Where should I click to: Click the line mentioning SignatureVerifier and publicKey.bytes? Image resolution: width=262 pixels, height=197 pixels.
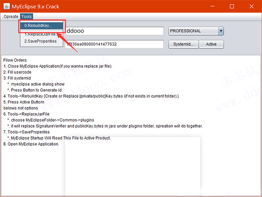[105, 126]
